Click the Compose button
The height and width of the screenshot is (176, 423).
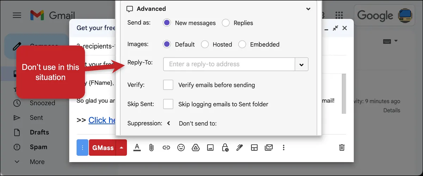37,46
